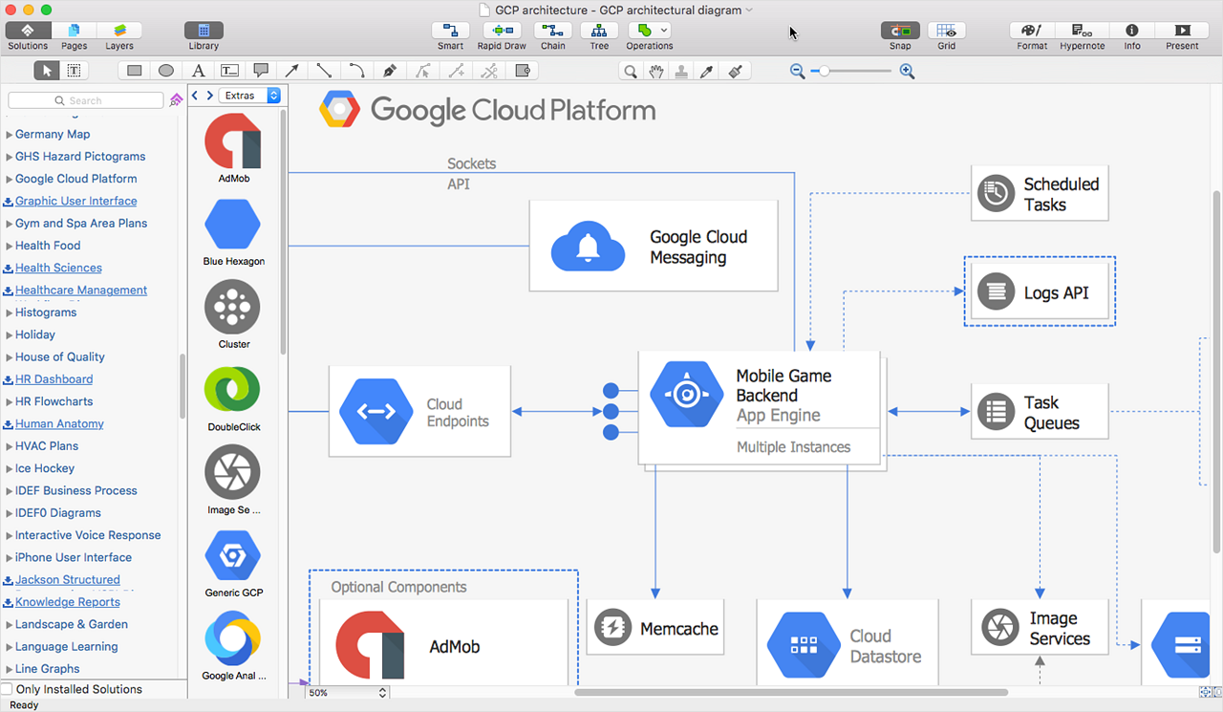Open the Graphic User Interface link
Viewport: 1223px width, 712px height.
(x=75, y=201)
